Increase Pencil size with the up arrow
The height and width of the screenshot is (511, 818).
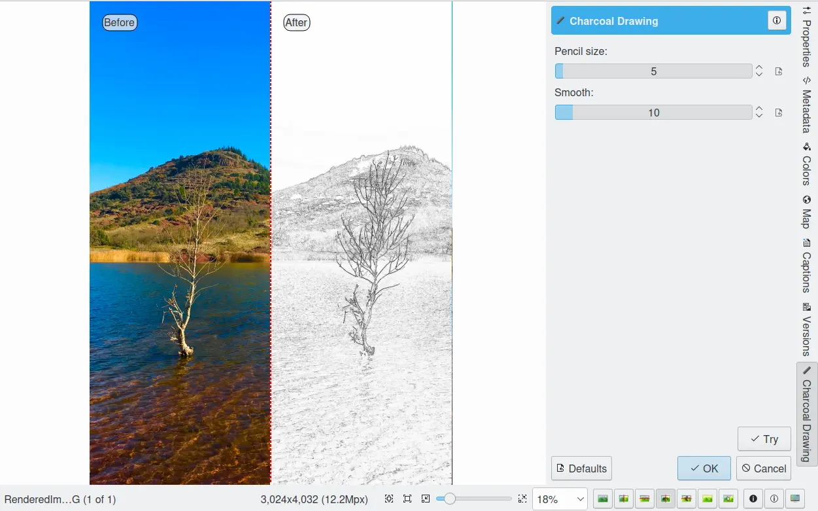click(x=759, y=67)
